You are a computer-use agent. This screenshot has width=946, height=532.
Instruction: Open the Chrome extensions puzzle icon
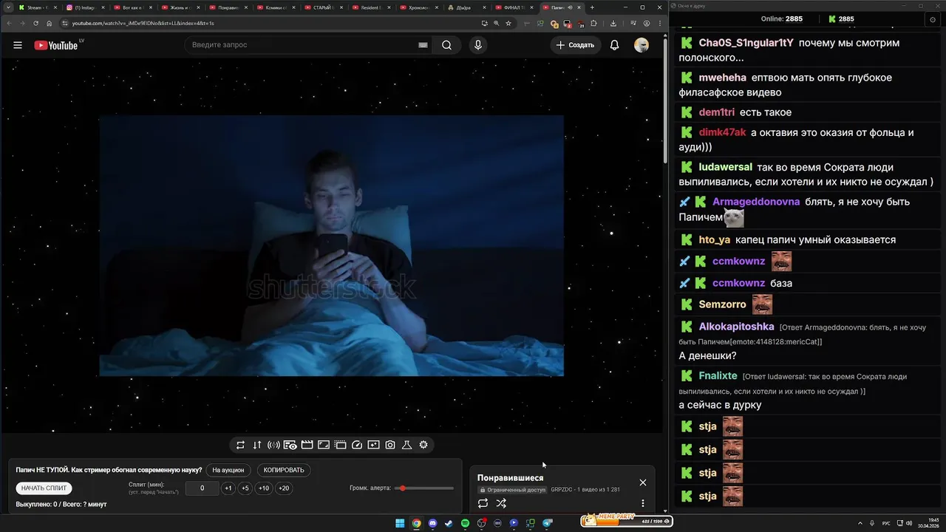coord(593,23)
